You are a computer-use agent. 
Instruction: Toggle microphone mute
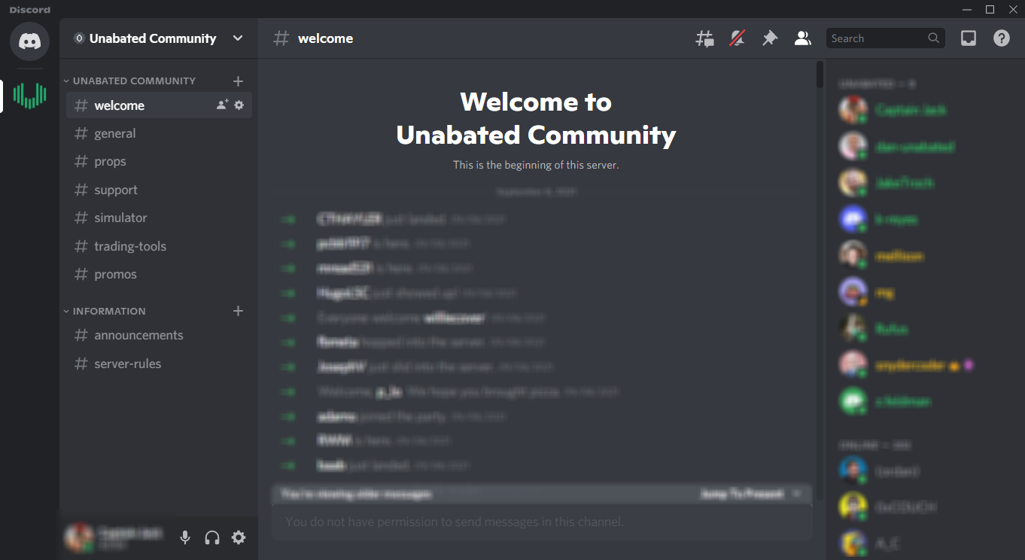tap(185, 537)
